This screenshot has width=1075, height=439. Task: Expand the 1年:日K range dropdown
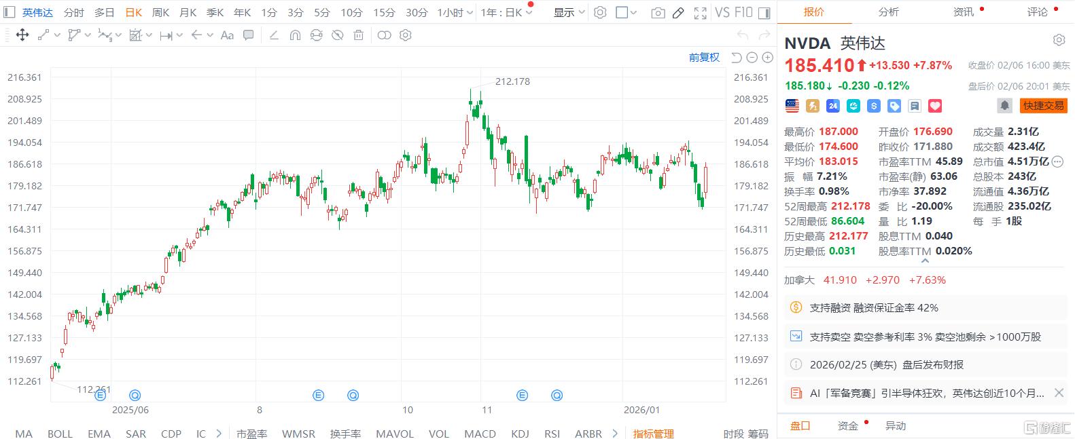[506, 13]
